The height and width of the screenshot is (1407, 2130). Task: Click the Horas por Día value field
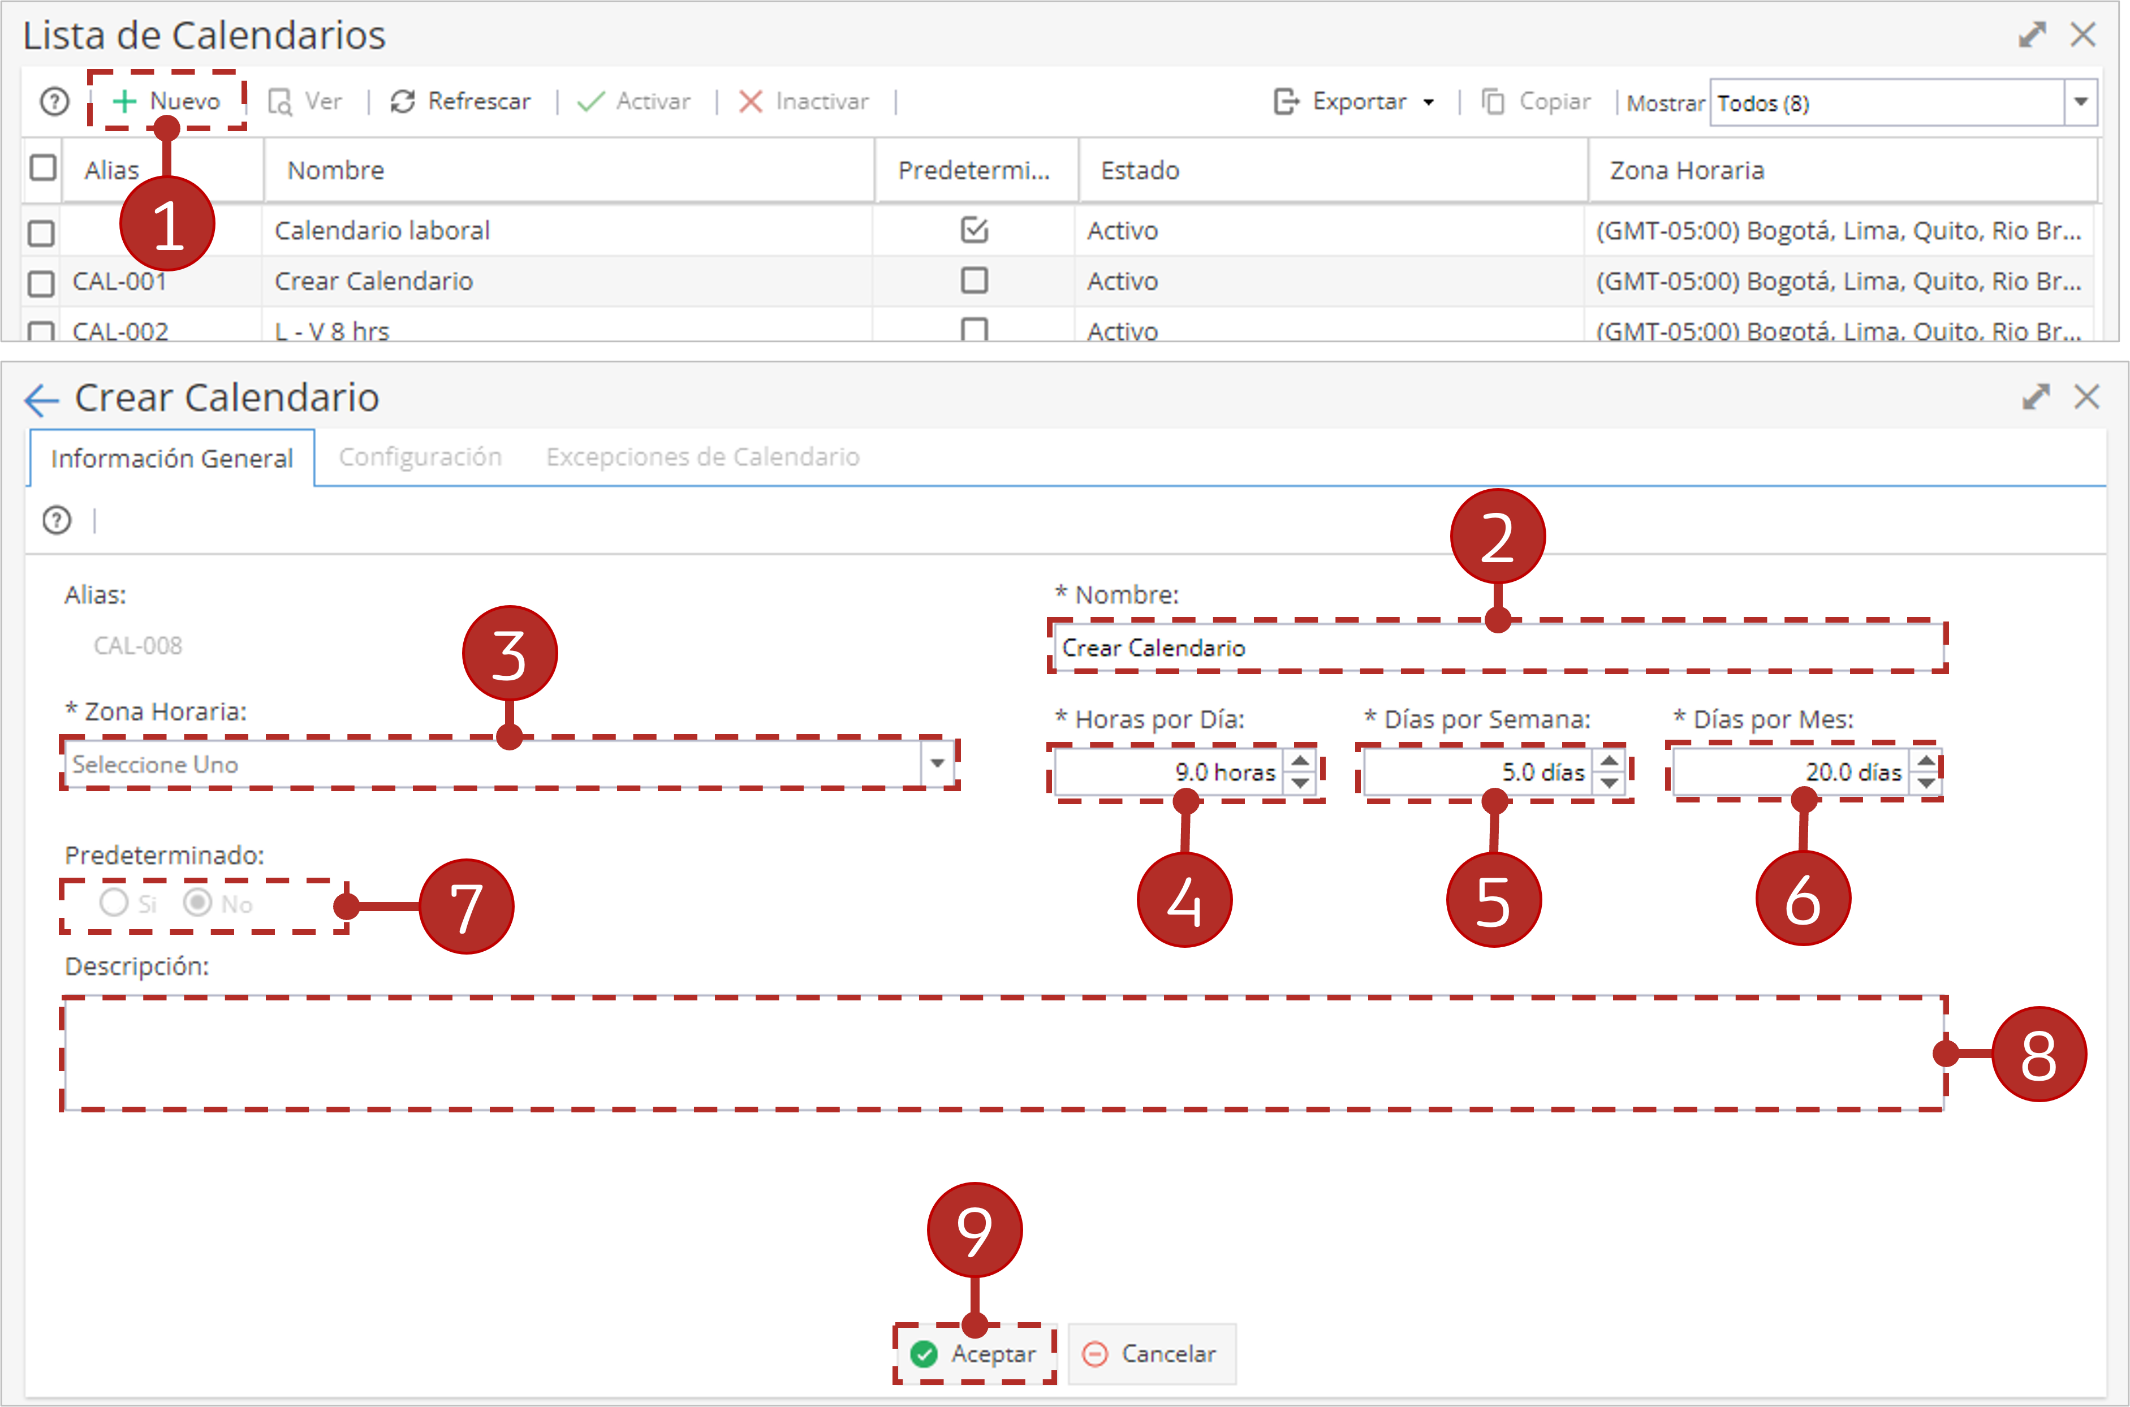coord(1169,772)
